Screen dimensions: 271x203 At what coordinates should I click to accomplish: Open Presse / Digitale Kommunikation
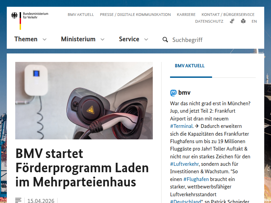point(135,15)
